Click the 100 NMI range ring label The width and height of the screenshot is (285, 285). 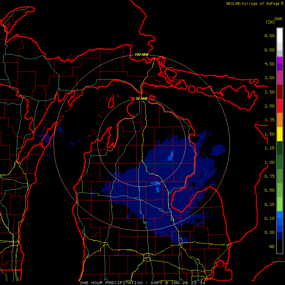tap(142, 54)
